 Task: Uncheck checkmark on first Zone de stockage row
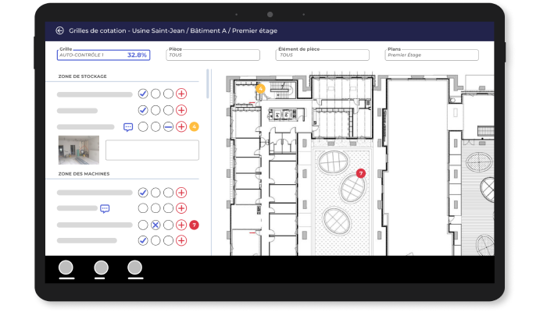click(143, 94)
